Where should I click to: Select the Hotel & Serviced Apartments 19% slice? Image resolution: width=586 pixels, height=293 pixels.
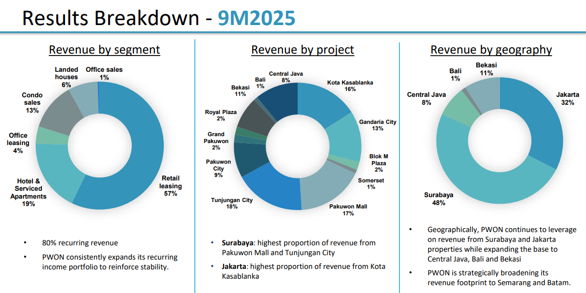coord(57,170)
